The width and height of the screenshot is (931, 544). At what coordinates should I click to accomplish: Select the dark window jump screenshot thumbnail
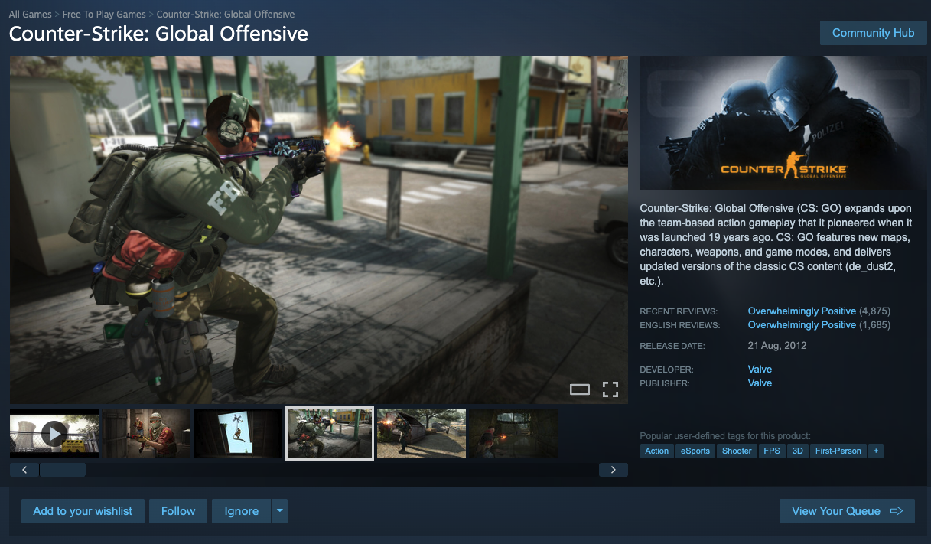(x=238, y=433)
